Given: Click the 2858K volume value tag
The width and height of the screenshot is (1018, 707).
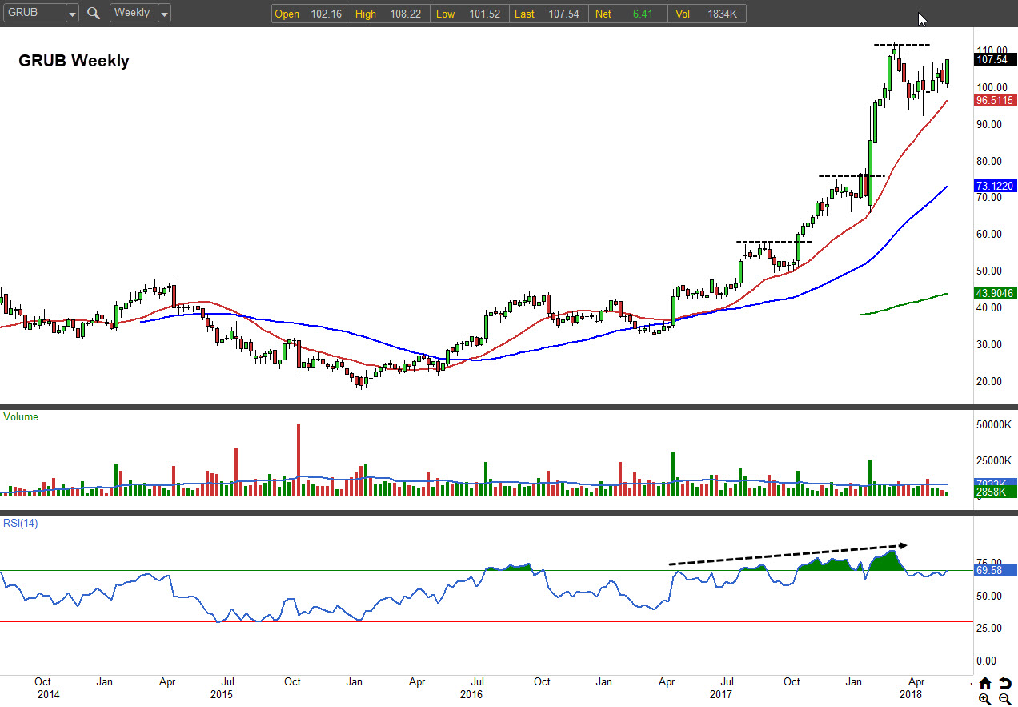Looking at the screenshot, I should pos(995,491).
